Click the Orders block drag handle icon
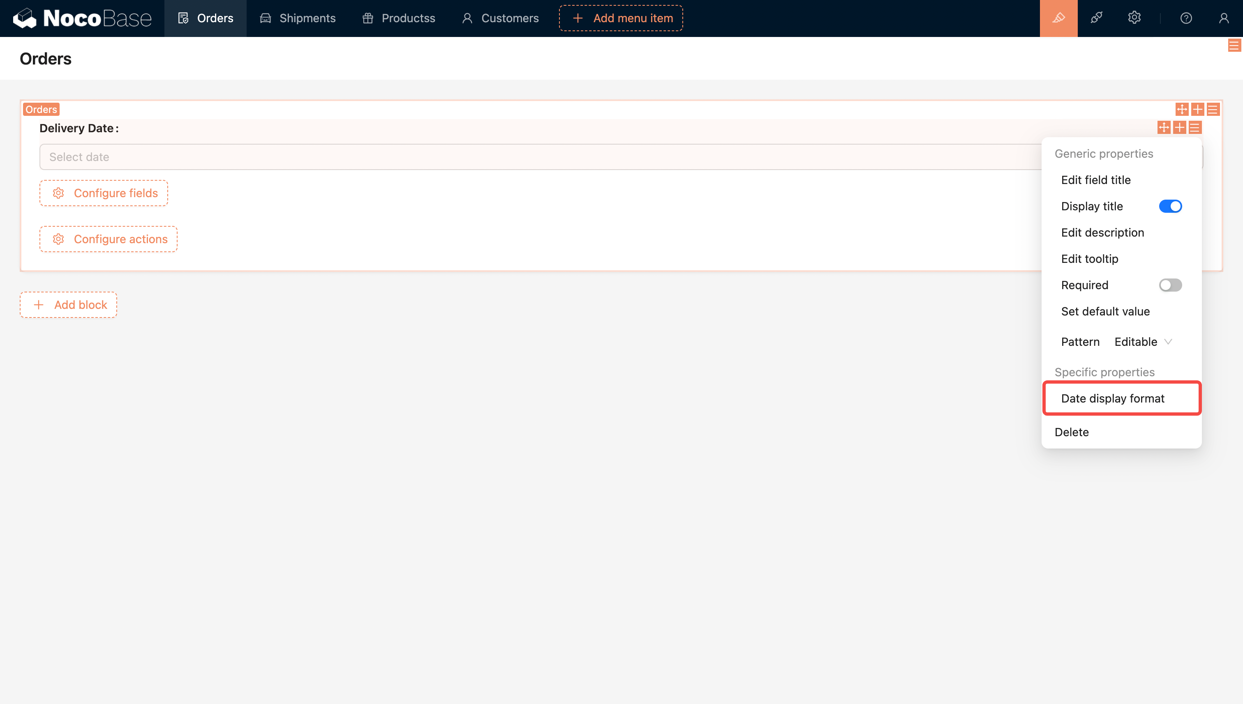The height and width of the screenshot is (704, 1243). (1182, 109)
